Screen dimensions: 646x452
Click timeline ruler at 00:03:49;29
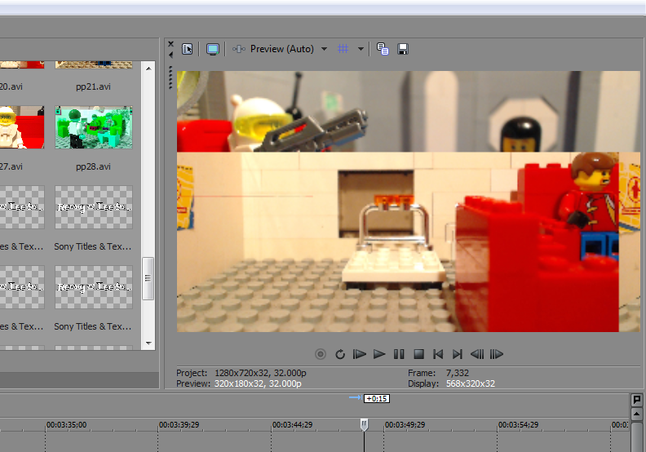[405, 425]
